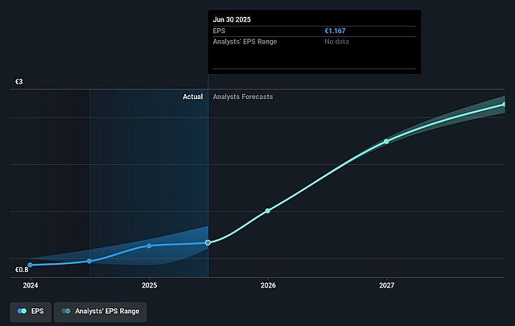Screen dimensions: 515x326
Task: Toggle the EPS series in the legend
Action: 30,310
